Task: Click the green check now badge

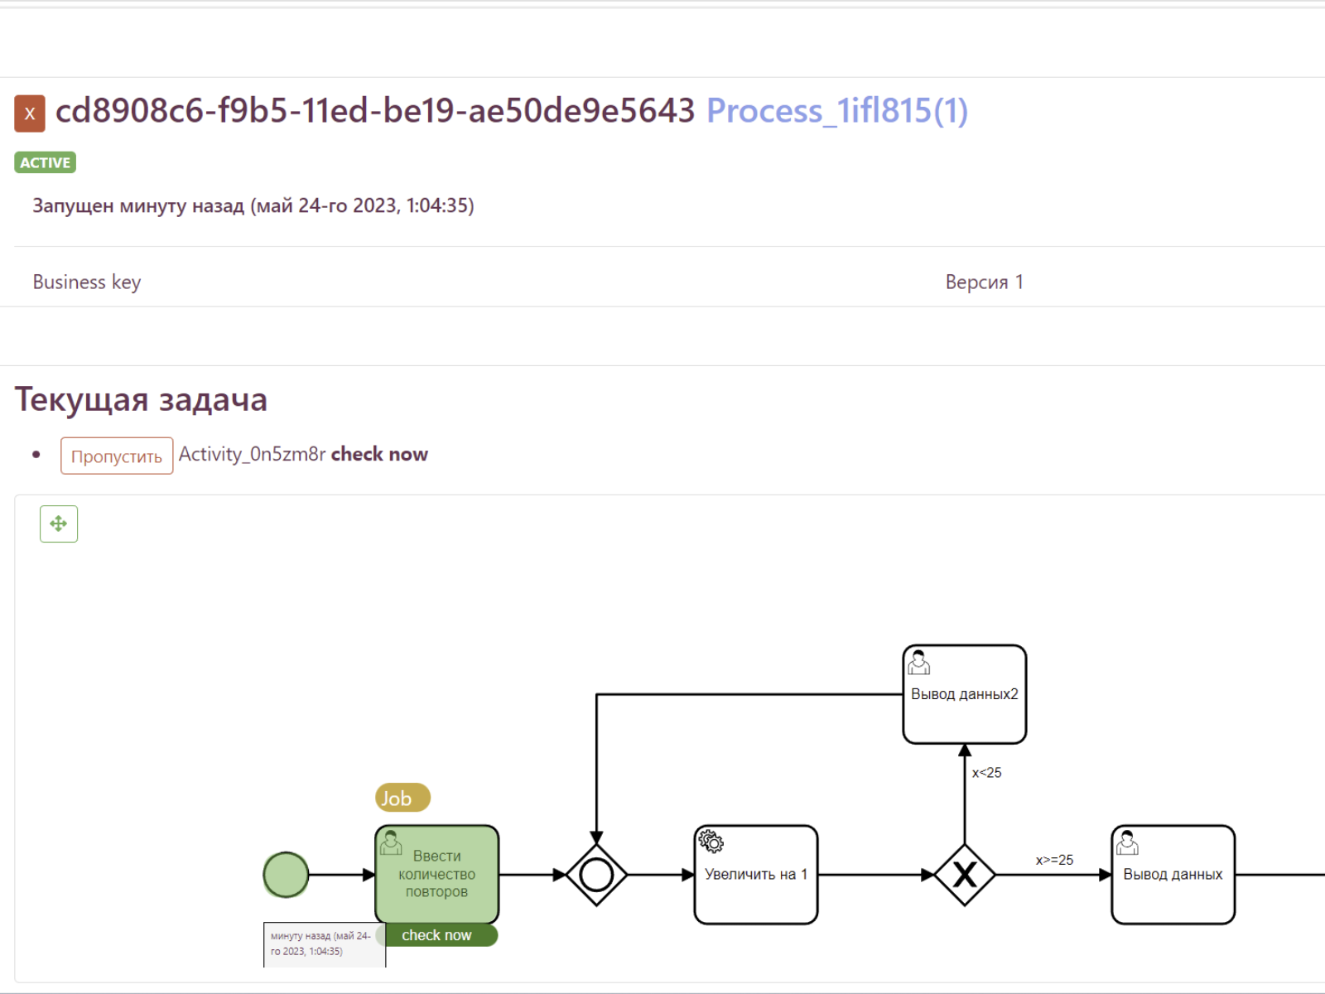Action: (436, 935)
